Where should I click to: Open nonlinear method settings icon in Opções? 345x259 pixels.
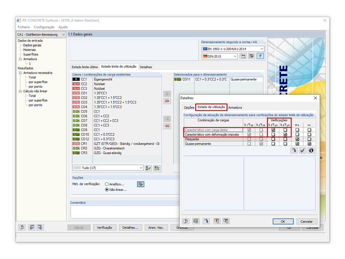[141, 184]
